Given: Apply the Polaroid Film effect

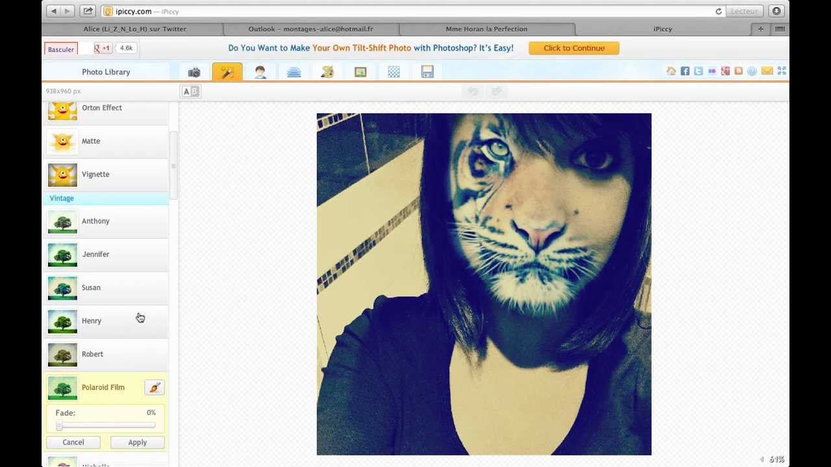Looking at the screenshot, I should (138, 442).
